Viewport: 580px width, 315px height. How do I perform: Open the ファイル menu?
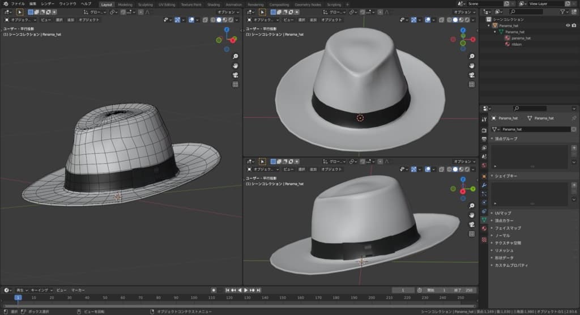click(x=17, y=4)
